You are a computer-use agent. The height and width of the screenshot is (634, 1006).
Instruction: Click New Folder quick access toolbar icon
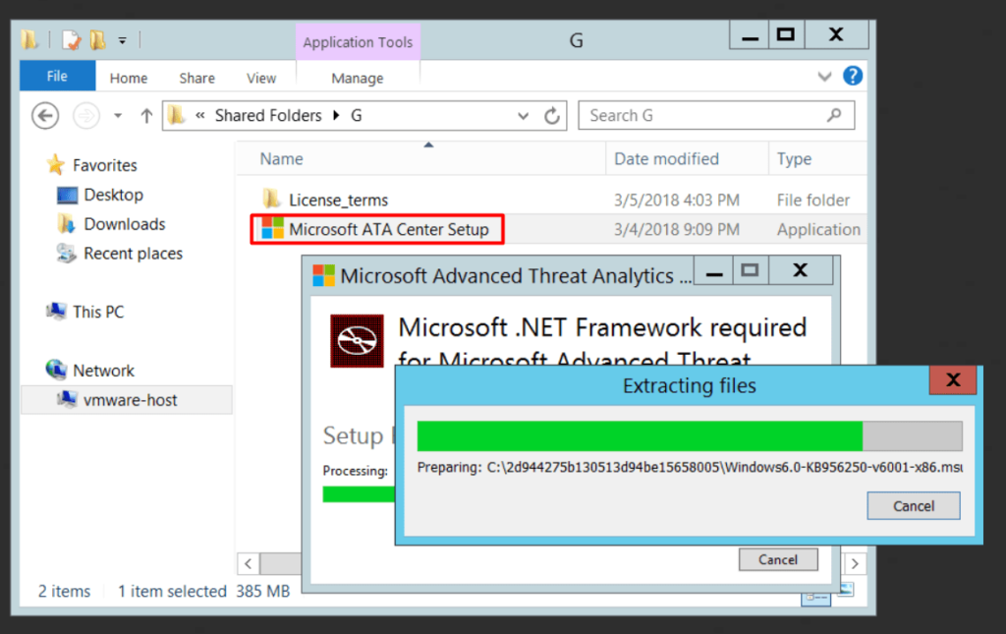point(97,40)
